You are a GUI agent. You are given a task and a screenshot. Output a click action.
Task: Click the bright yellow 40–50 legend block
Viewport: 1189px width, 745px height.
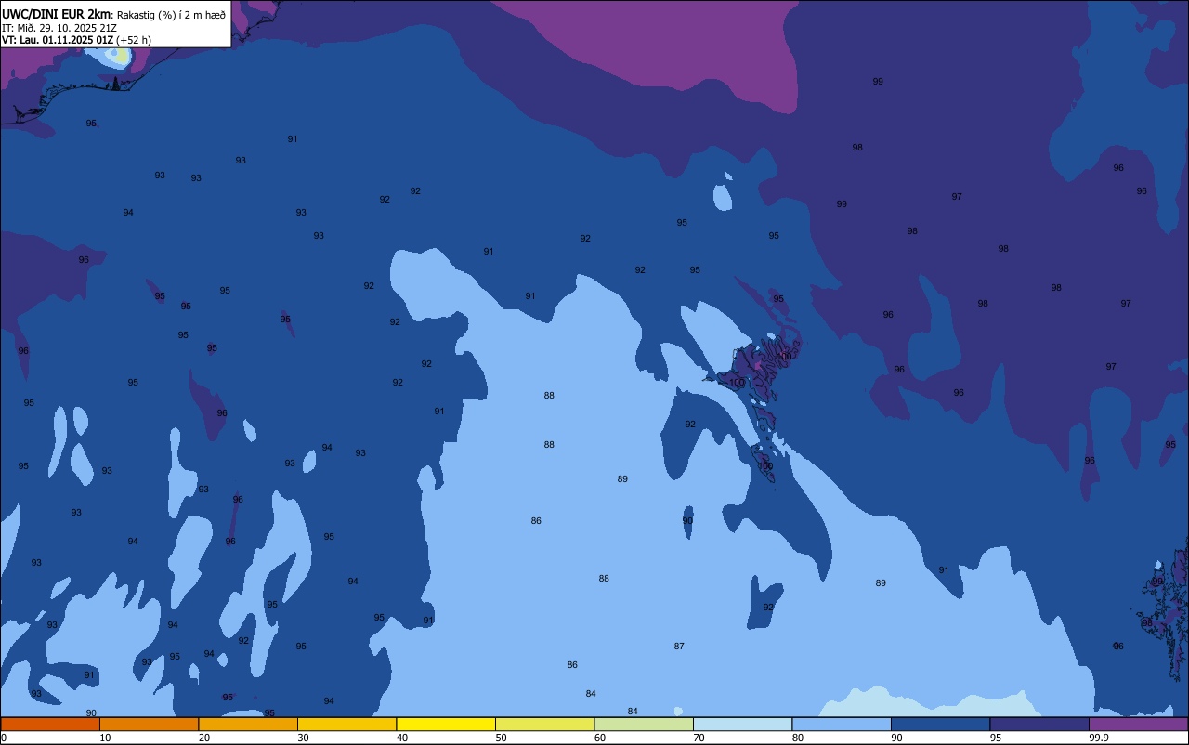pos(446,724)
